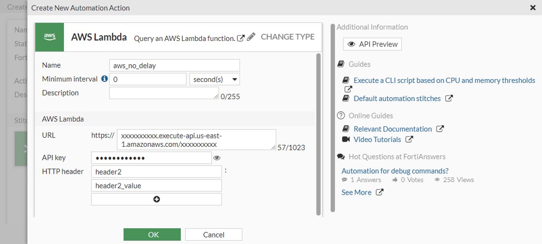Confirm with the OK button

[x=152, y=235]
